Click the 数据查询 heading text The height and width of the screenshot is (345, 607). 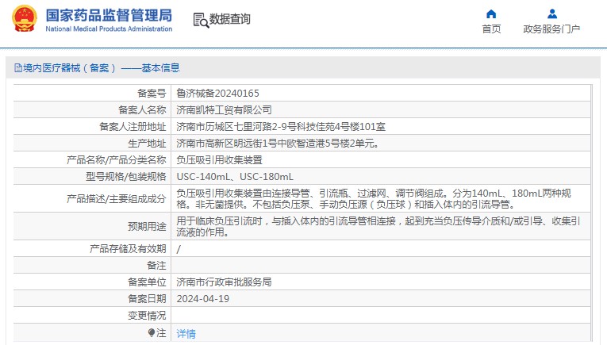pos(230,20)
